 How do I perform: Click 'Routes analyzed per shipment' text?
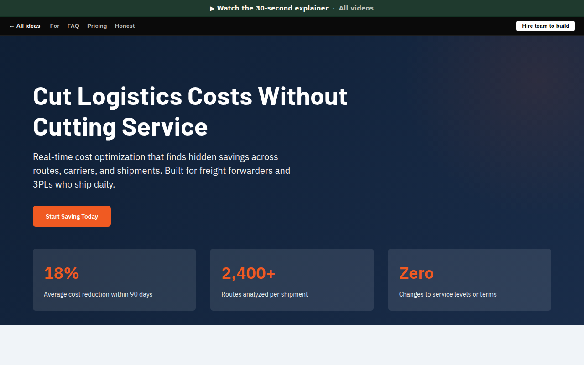coord(265,294)
